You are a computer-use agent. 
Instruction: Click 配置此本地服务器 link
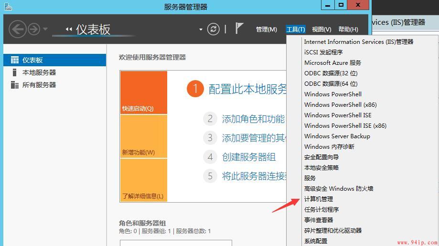point(247,89)
